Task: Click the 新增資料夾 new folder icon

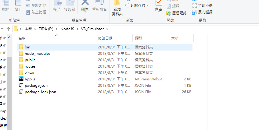Action: [x=117, y=3]
